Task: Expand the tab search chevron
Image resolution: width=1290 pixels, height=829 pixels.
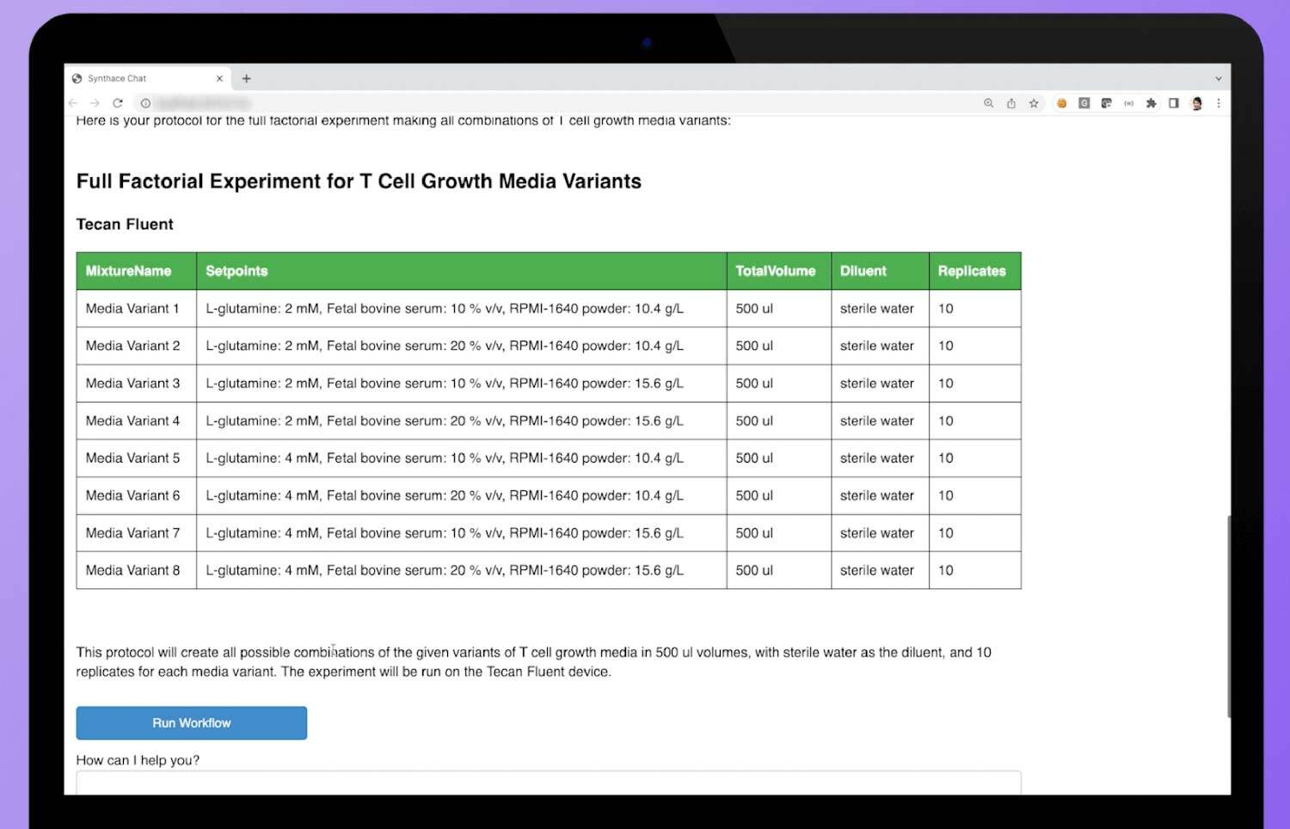Action: coord(1218,78)
